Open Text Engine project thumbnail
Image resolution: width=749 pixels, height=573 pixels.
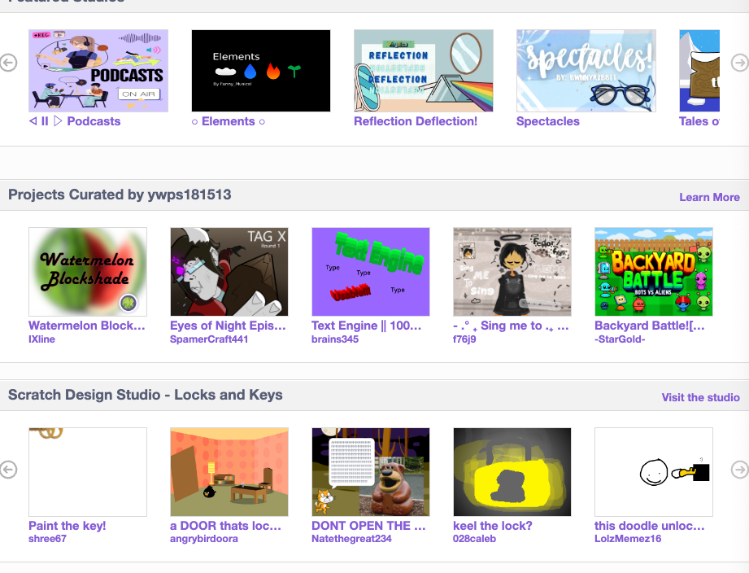(371, 271)
